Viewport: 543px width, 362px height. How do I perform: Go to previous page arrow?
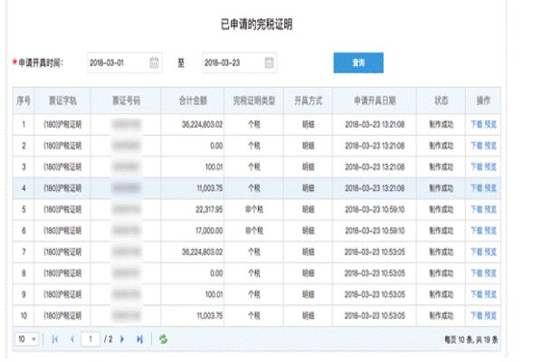coord(72,339)
